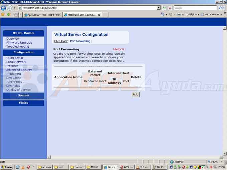Open the Internet configuration link
This screenshot has width=227, height=170.
tap(12, 66)
